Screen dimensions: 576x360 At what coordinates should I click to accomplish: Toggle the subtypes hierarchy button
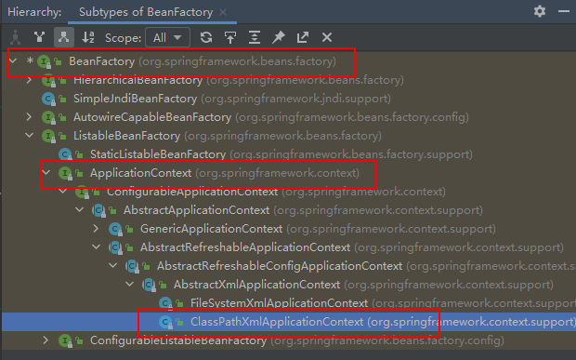tap(63, 37)
